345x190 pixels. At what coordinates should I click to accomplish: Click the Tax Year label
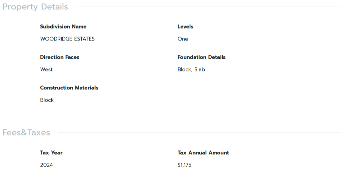[x=51, y=153]
